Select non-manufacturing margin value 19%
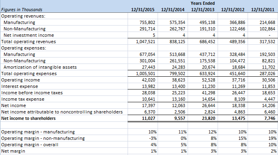 (x=272, y=138)
